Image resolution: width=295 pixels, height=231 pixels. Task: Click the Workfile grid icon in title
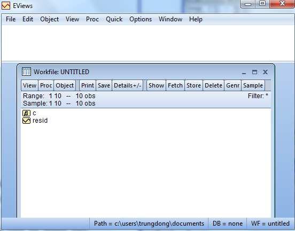(x=26, y=71)
